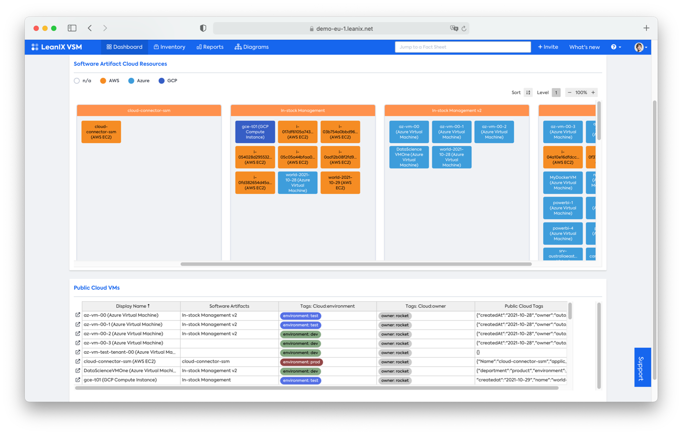685x436 pixels.
Task: Select the az-vm-00 Azure Virtual Machine tile
Action: point(409,132)
